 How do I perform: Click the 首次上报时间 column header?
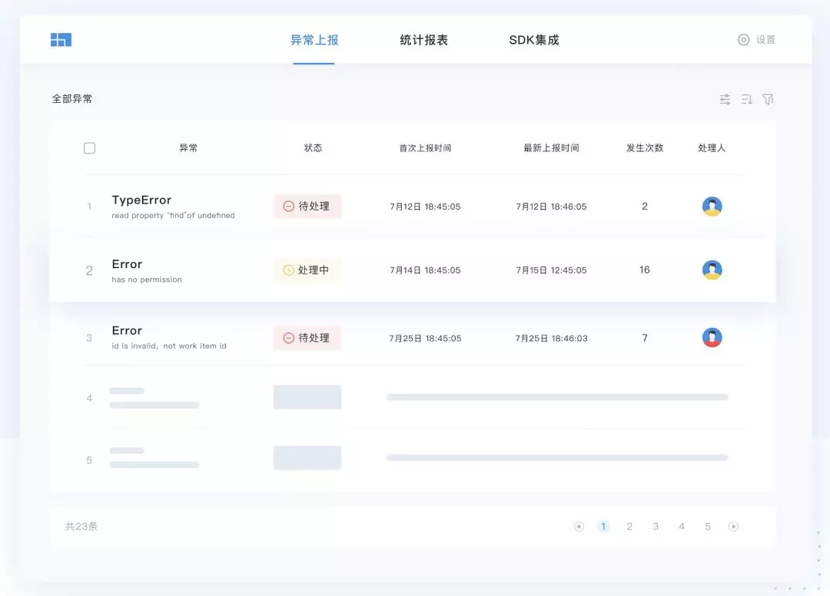click(x=425, y=148)
